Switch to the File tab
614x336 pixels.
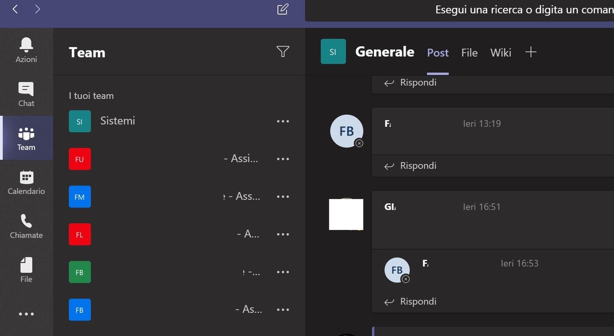point(469,52)
